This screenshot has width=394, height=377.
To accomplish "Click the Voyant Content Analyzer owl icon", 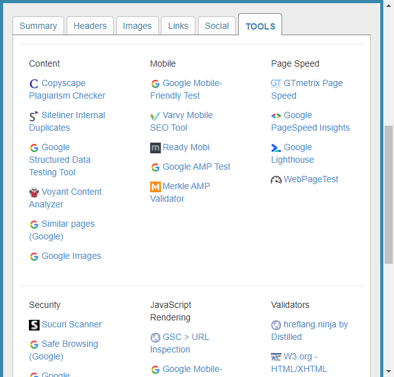I will pyautogui.click(x=34, y=192).
